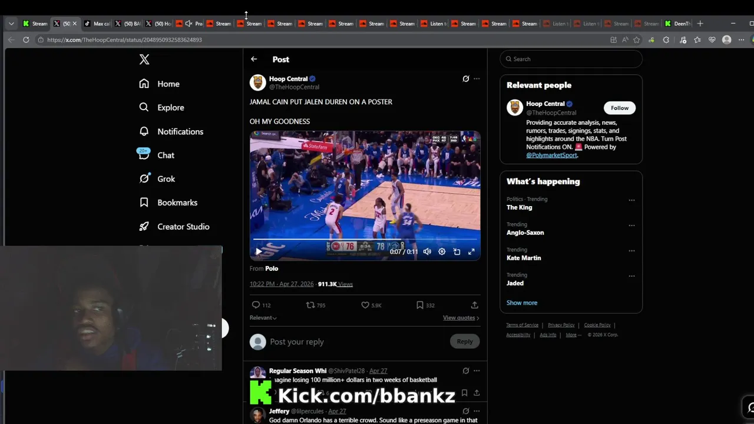Screen dimensions: 754x424
Task: Open more options for Jaded trend
Action: [x=631, y=276]
